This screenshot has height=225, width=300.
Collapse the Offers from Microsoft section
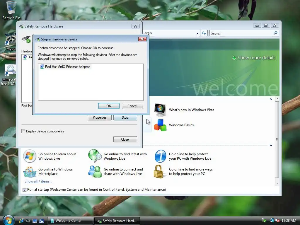pos(271,145)
